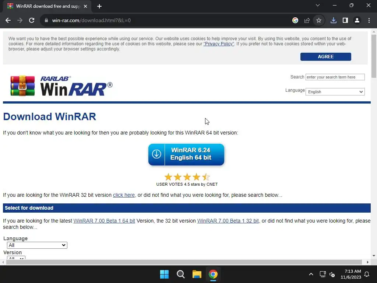
Task: Toggle Chrome side panel
Action: 345,21
